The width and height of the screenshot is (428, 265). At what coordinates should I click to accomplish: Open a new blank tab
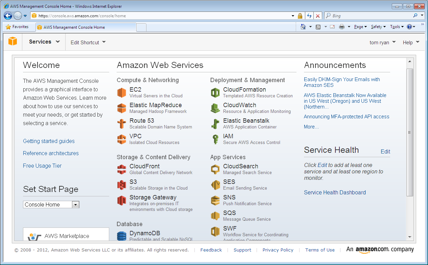click(142, 27)
